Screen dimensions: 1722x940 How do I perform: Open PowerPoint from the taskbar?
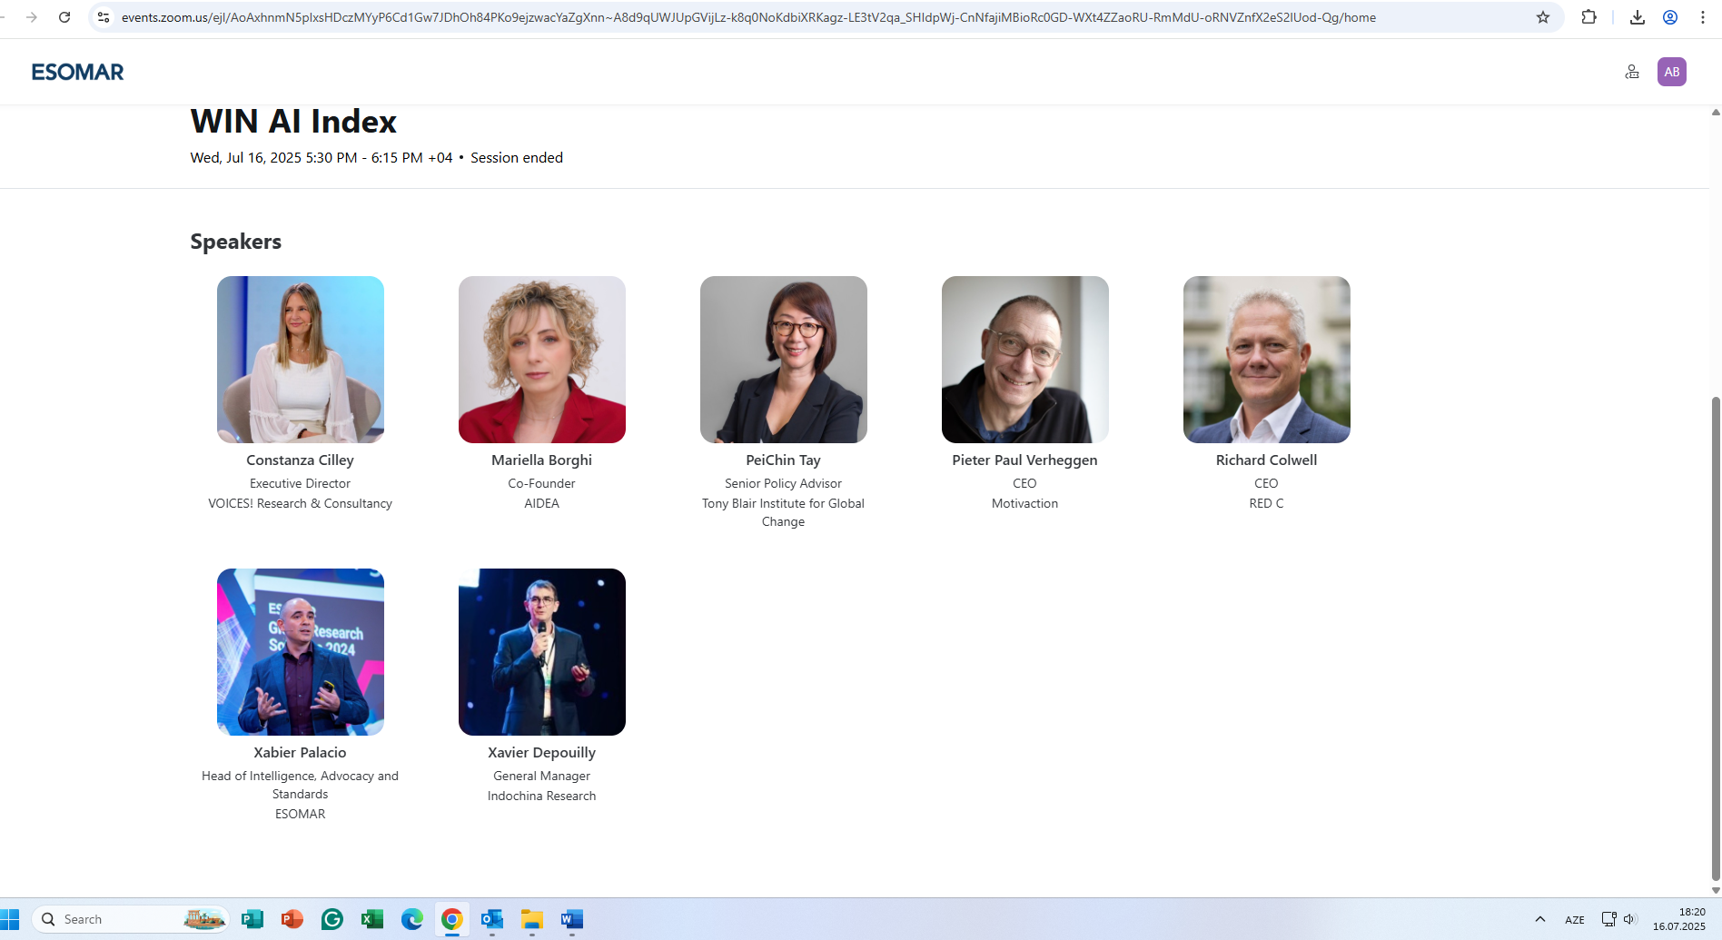[292, 919]
